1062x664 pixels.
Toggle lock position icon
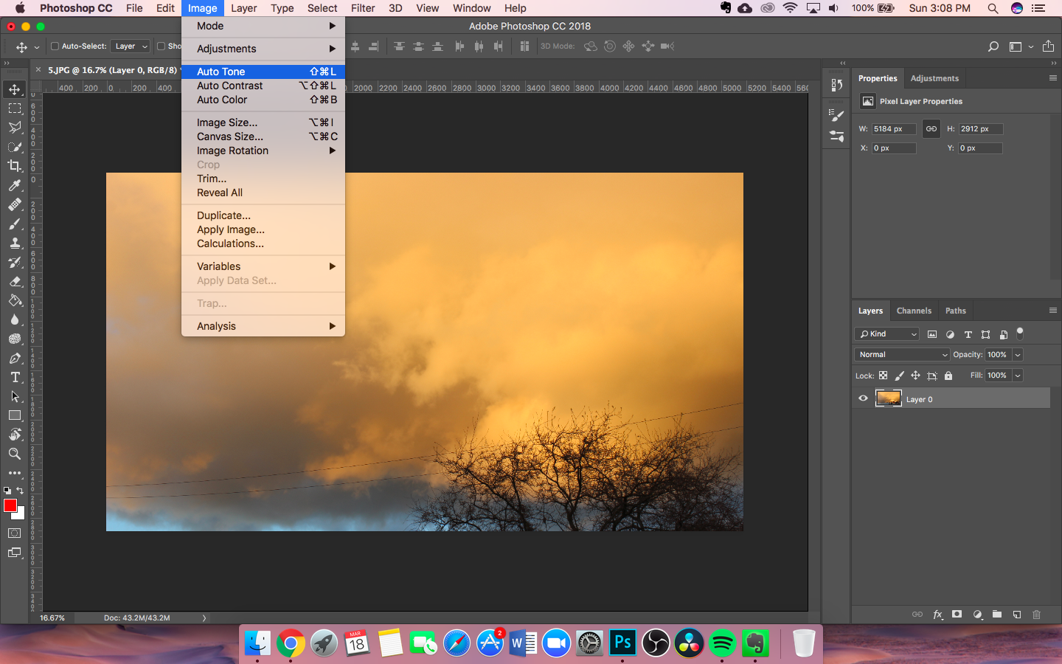(915, 376)
